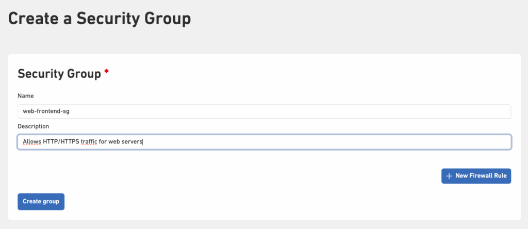Click the underlined word Allows in Description
The image size is (528, 229).
click(32, 142)
